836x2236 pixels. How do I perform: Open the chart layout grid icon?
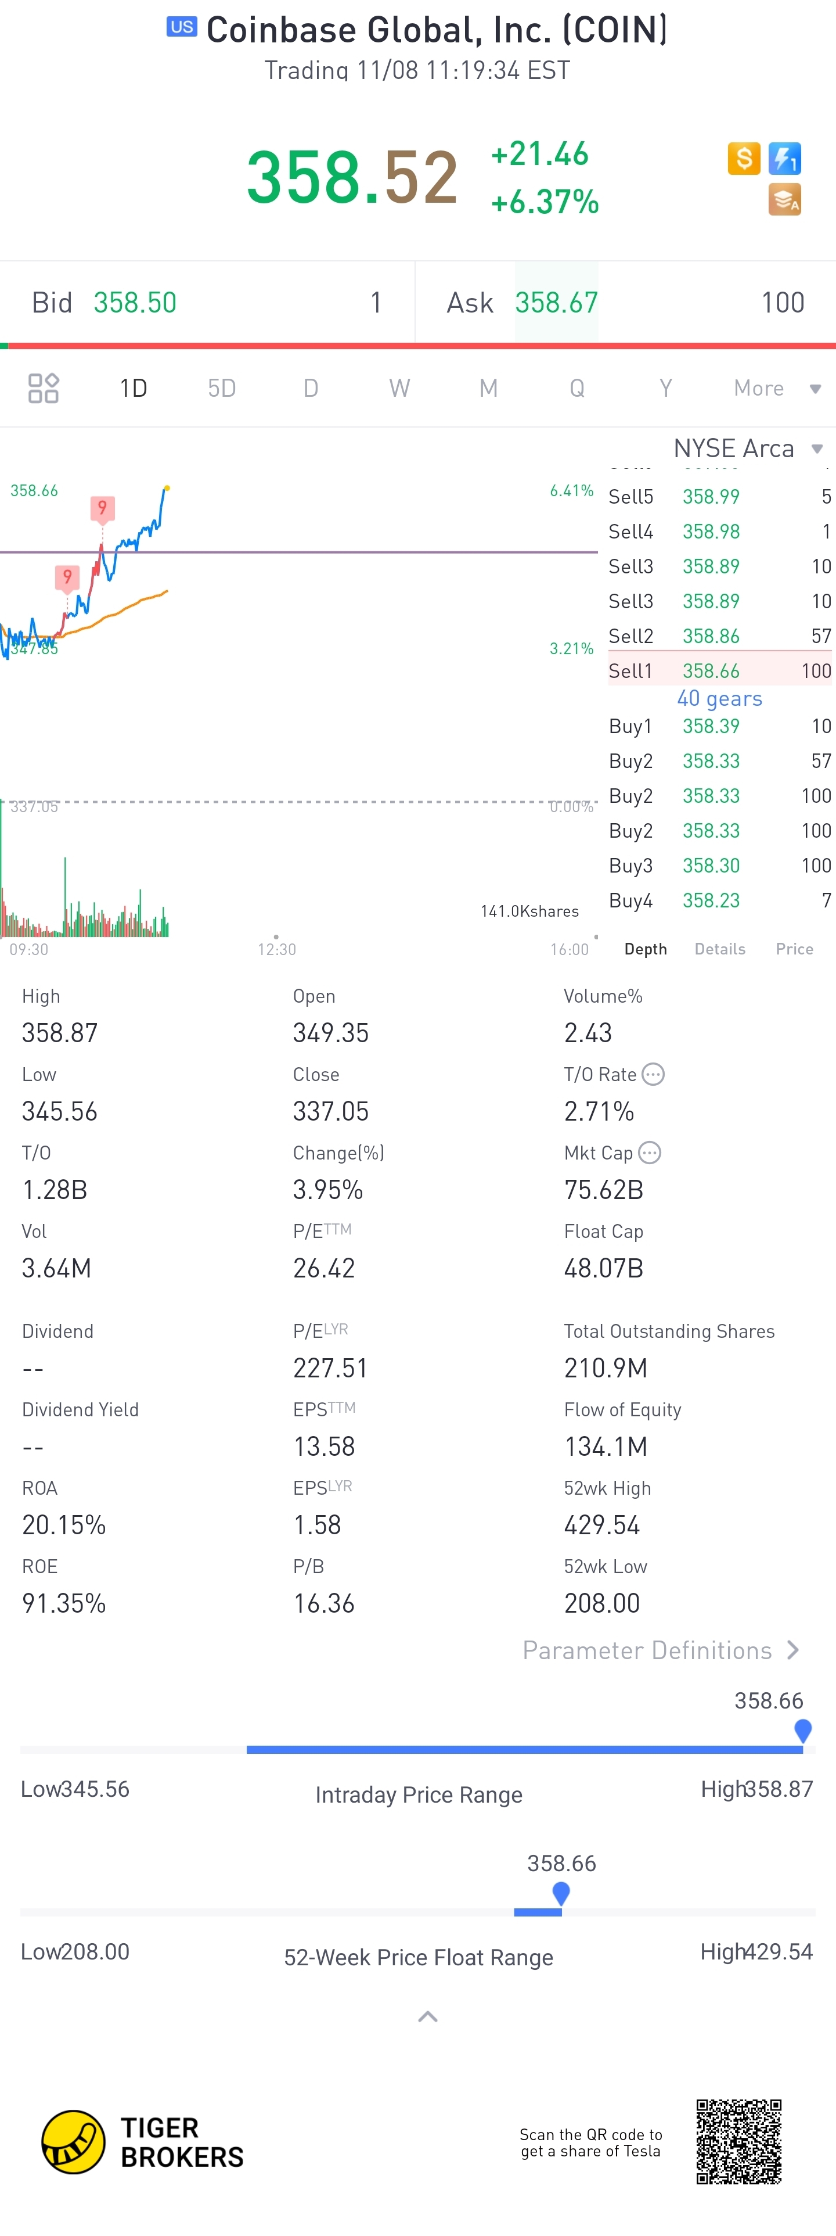coord(44,388)
